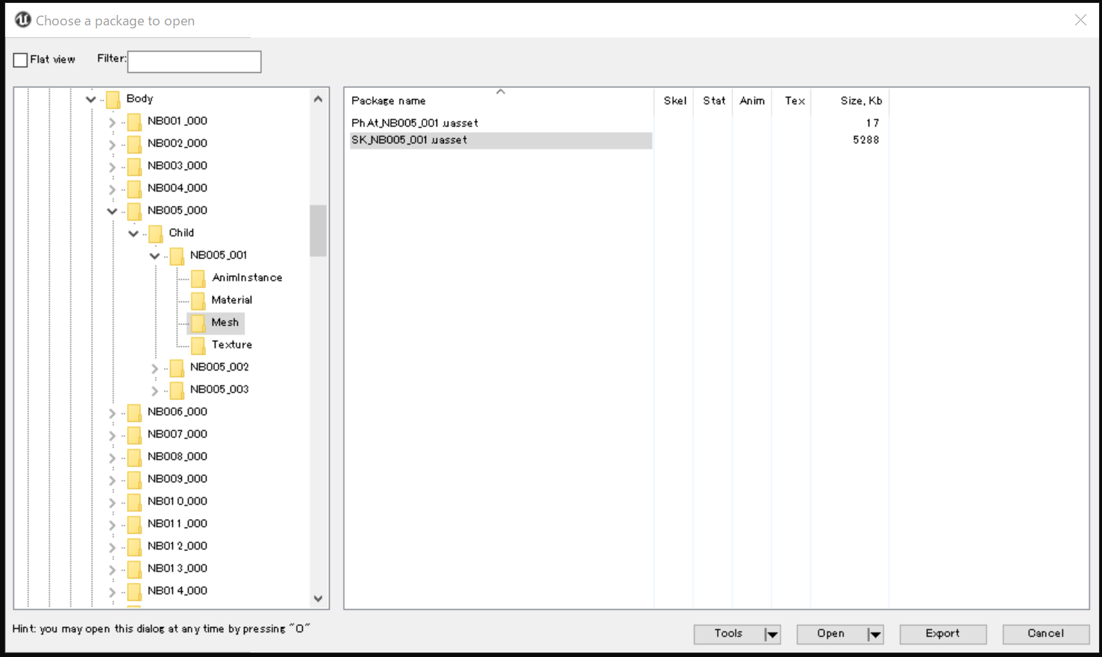Image resolution: width=1102 pixels, height=657 pixels.
Task: Select the NB011_000 folder icon
Action: (134, 524)
